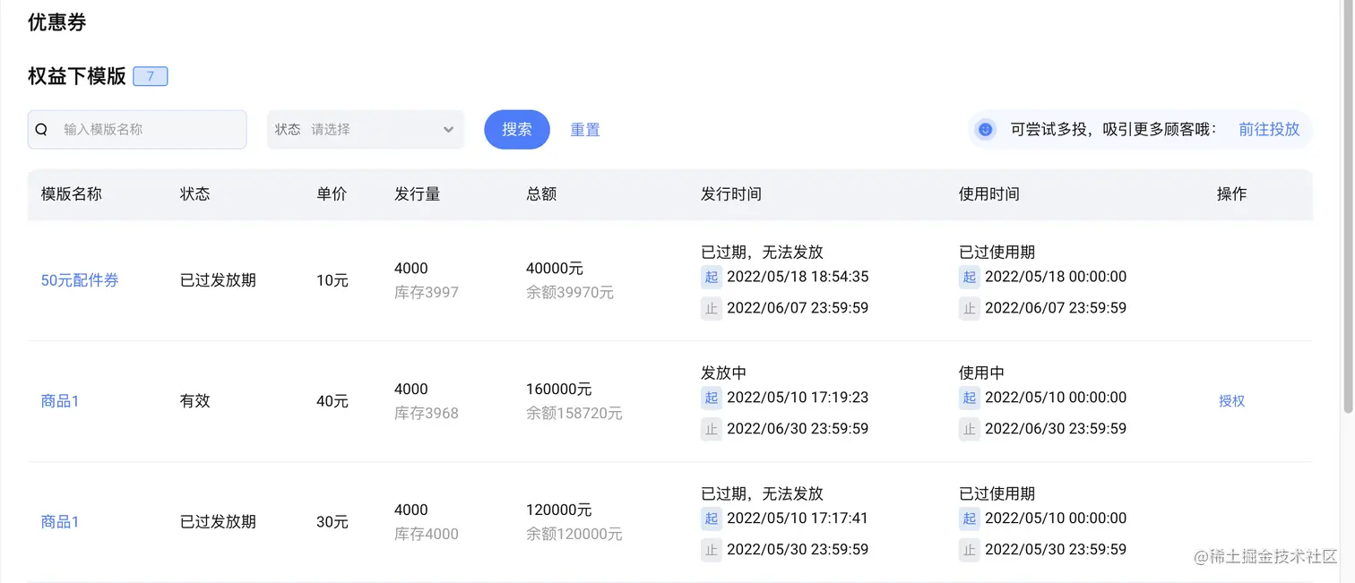This screenshot has height=583, width=1355.
Task: Open 商品1 link in the 40元 row
Action: (x=60, y=401)
